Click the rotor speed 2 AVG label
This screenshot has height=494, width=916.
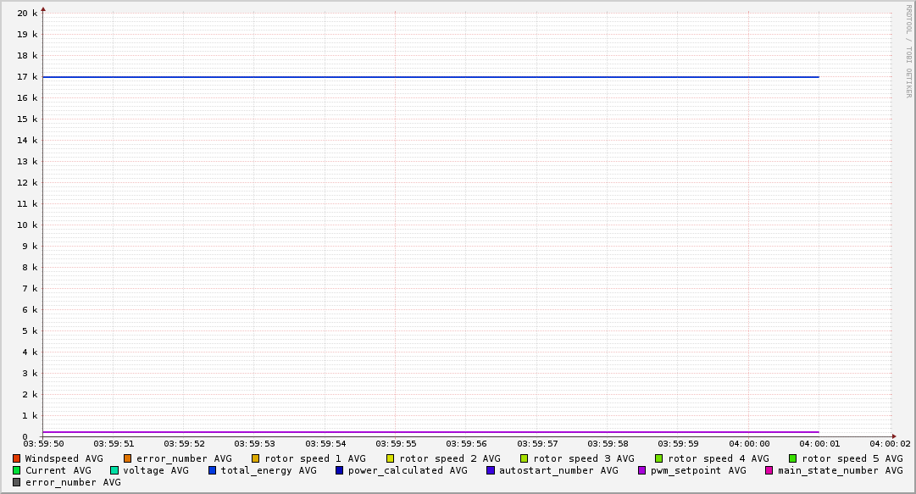coord(449,458)
